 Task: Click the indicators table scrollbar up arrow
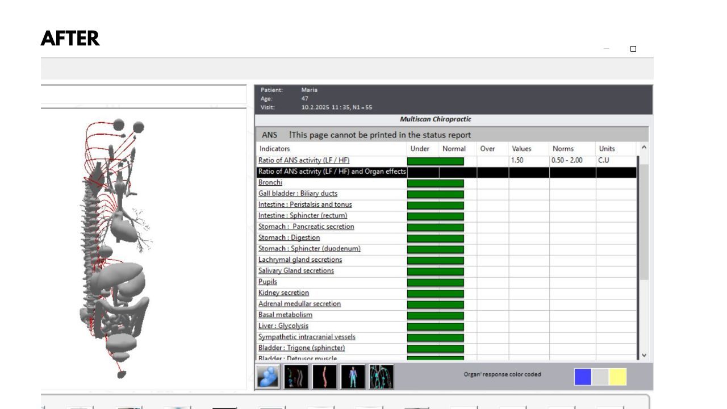click(x=644, y=148)
